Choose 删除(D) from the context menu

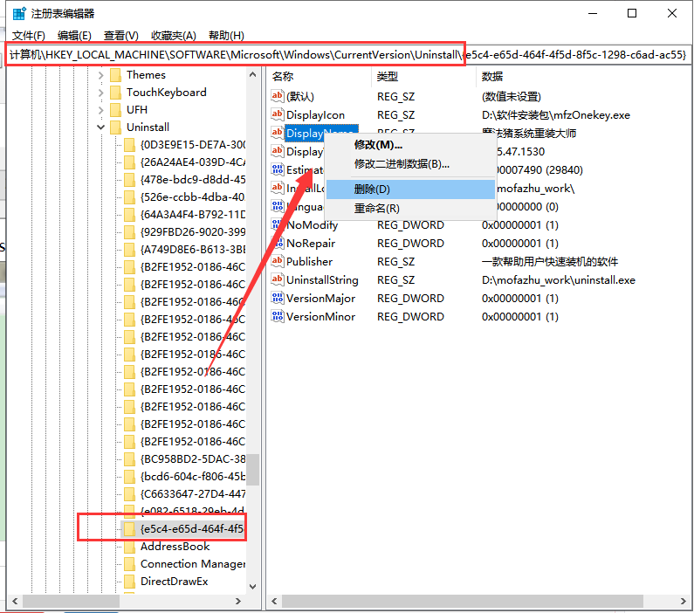(x=372, y=189)
